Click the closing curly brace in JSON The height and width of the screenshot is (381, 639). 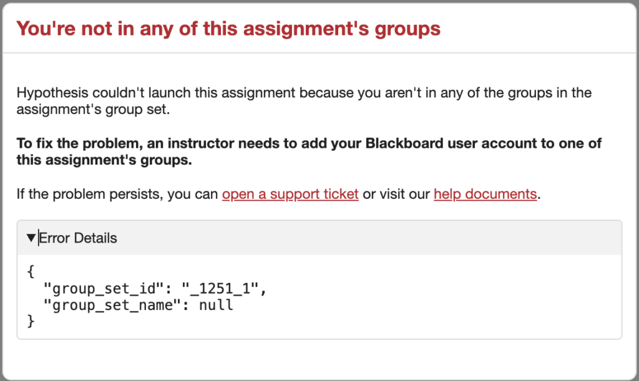(31, 321)
